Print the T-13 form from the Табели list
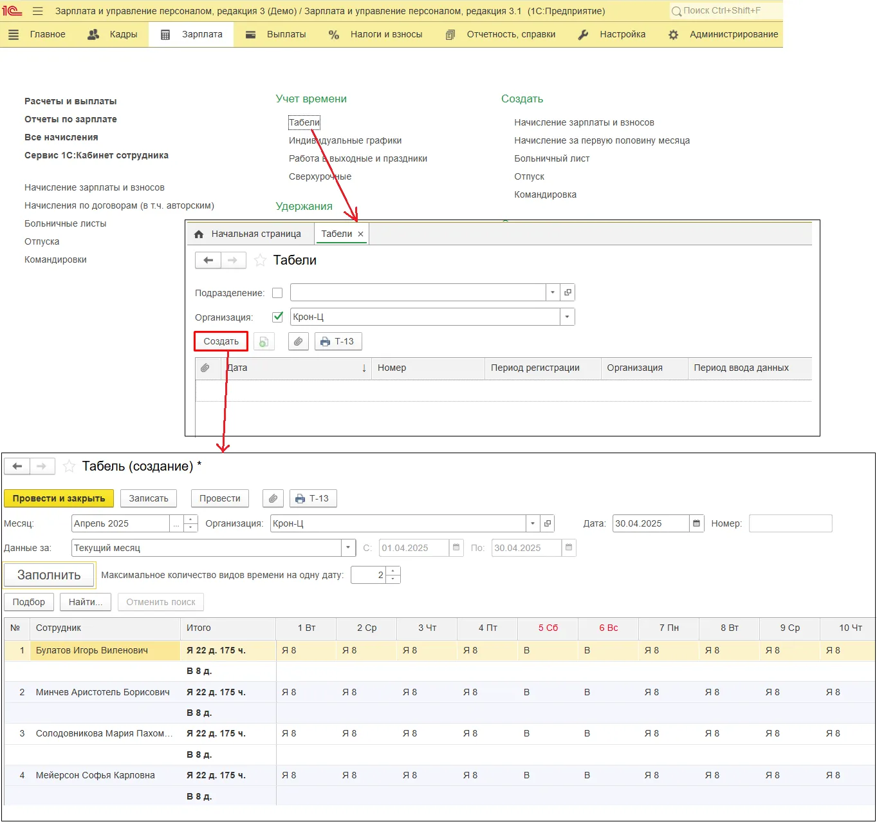 (338, 342)
